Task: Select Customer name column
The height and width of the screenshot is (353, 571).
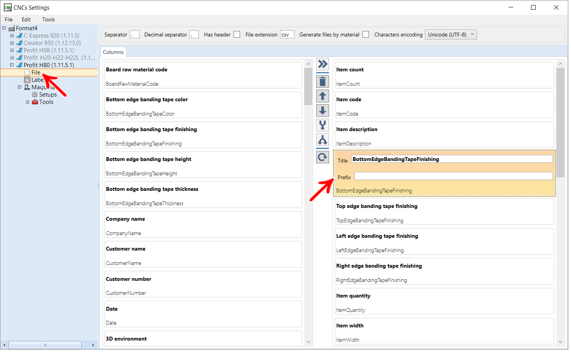Action: pyautogui.click(x=203, y=254)
